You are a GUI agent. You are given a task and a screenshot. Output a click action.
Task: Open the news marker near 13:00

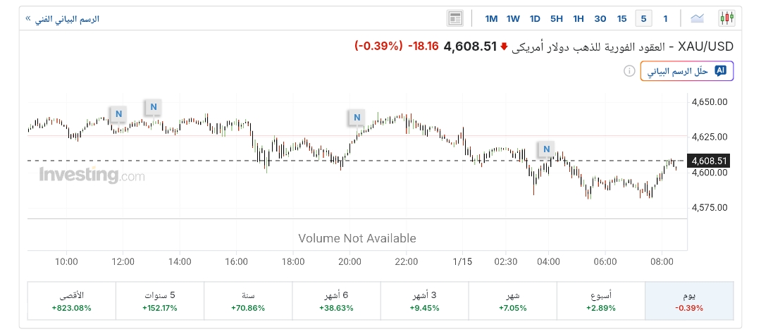pos(153,107)
